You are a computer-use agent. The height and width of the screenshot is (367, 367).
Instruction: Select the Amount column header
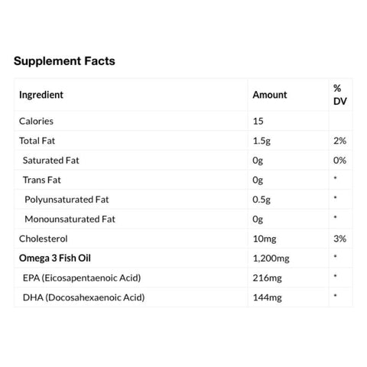pyautogui.click(x=270, y=95)
